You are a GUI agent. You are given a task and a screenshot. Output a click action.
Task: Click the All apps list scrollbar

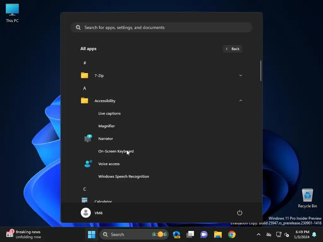pos(261,71)
